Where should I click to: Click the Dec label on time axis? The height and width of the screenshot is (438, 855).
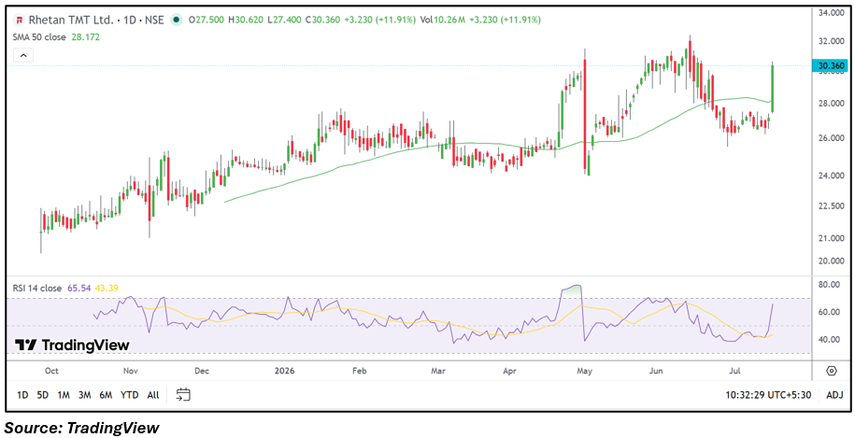(x=202, y=371)
